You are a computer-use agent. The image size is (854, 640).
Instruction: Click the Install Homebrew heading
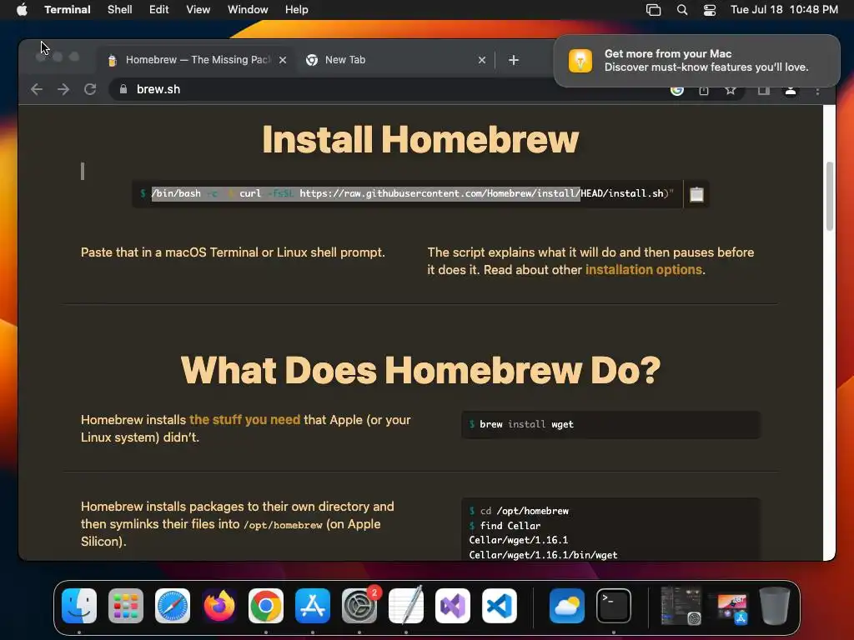pos(420,139)
